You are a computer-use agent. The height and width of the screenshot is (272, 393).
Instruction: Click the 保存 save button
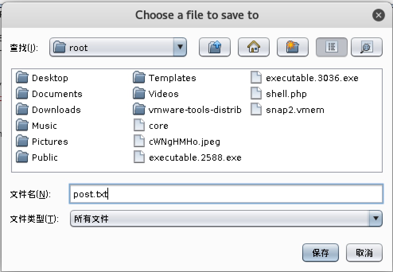tap(320, 253)
